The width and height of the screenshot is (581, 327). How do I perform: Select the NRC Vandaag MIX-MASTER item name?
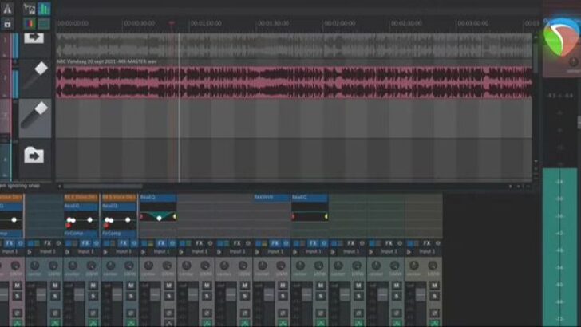pos(107,61)
